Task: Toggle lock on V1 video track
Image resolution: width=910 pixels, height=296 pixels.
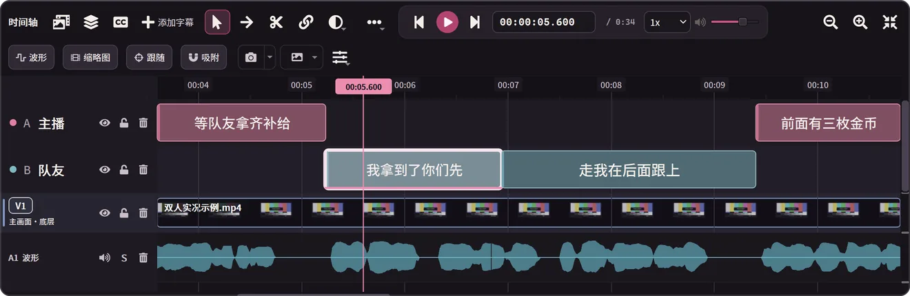Action: click(x=124, y=213)
